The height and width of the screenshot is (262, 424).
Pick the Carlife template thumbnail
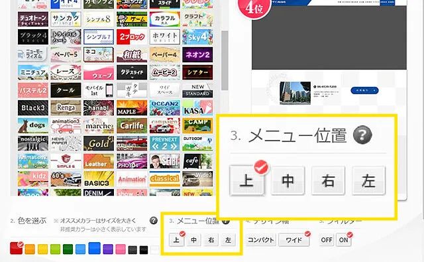coord(132,125)
